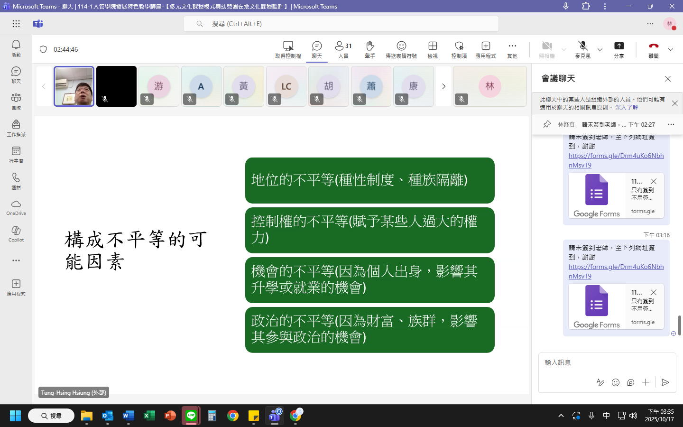Open OneDrive from the sidebar
Viewport: 683px width, 427px height.
tap(16, 207)
